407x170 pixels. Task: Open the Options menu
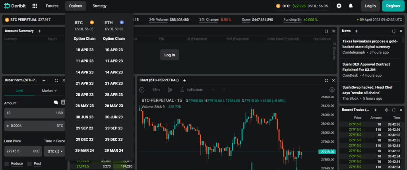76,6
